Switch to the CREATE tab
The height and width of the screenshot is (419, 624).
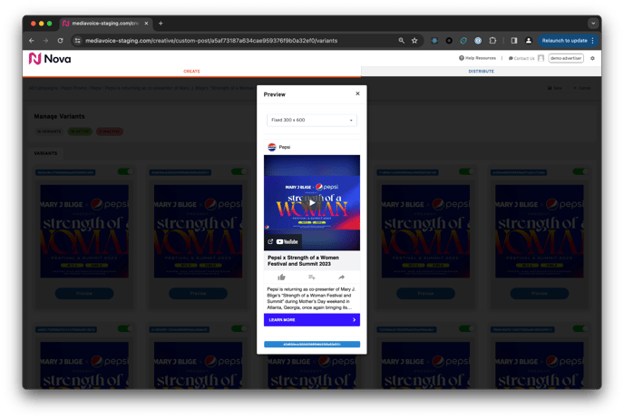(x=191, y=71)
